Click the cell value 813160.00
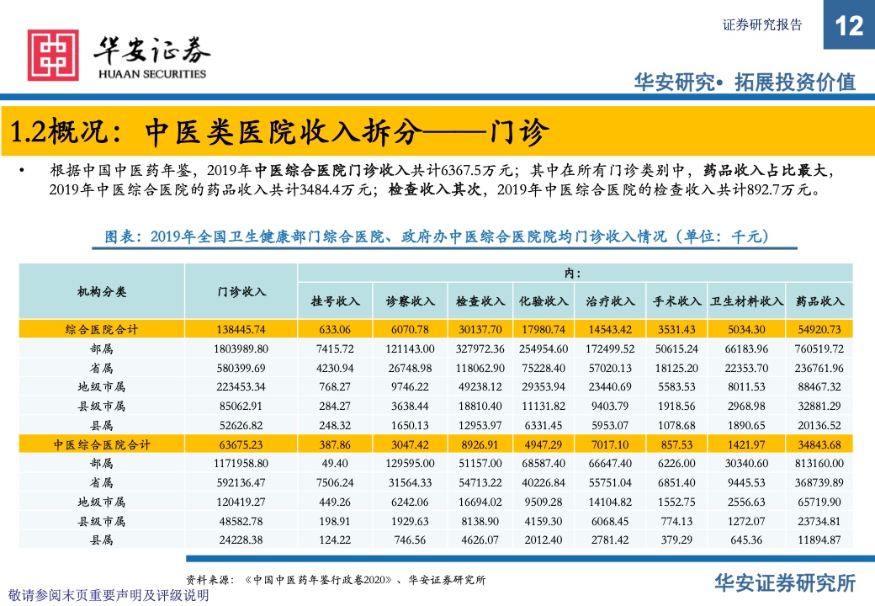 (819, 463)
